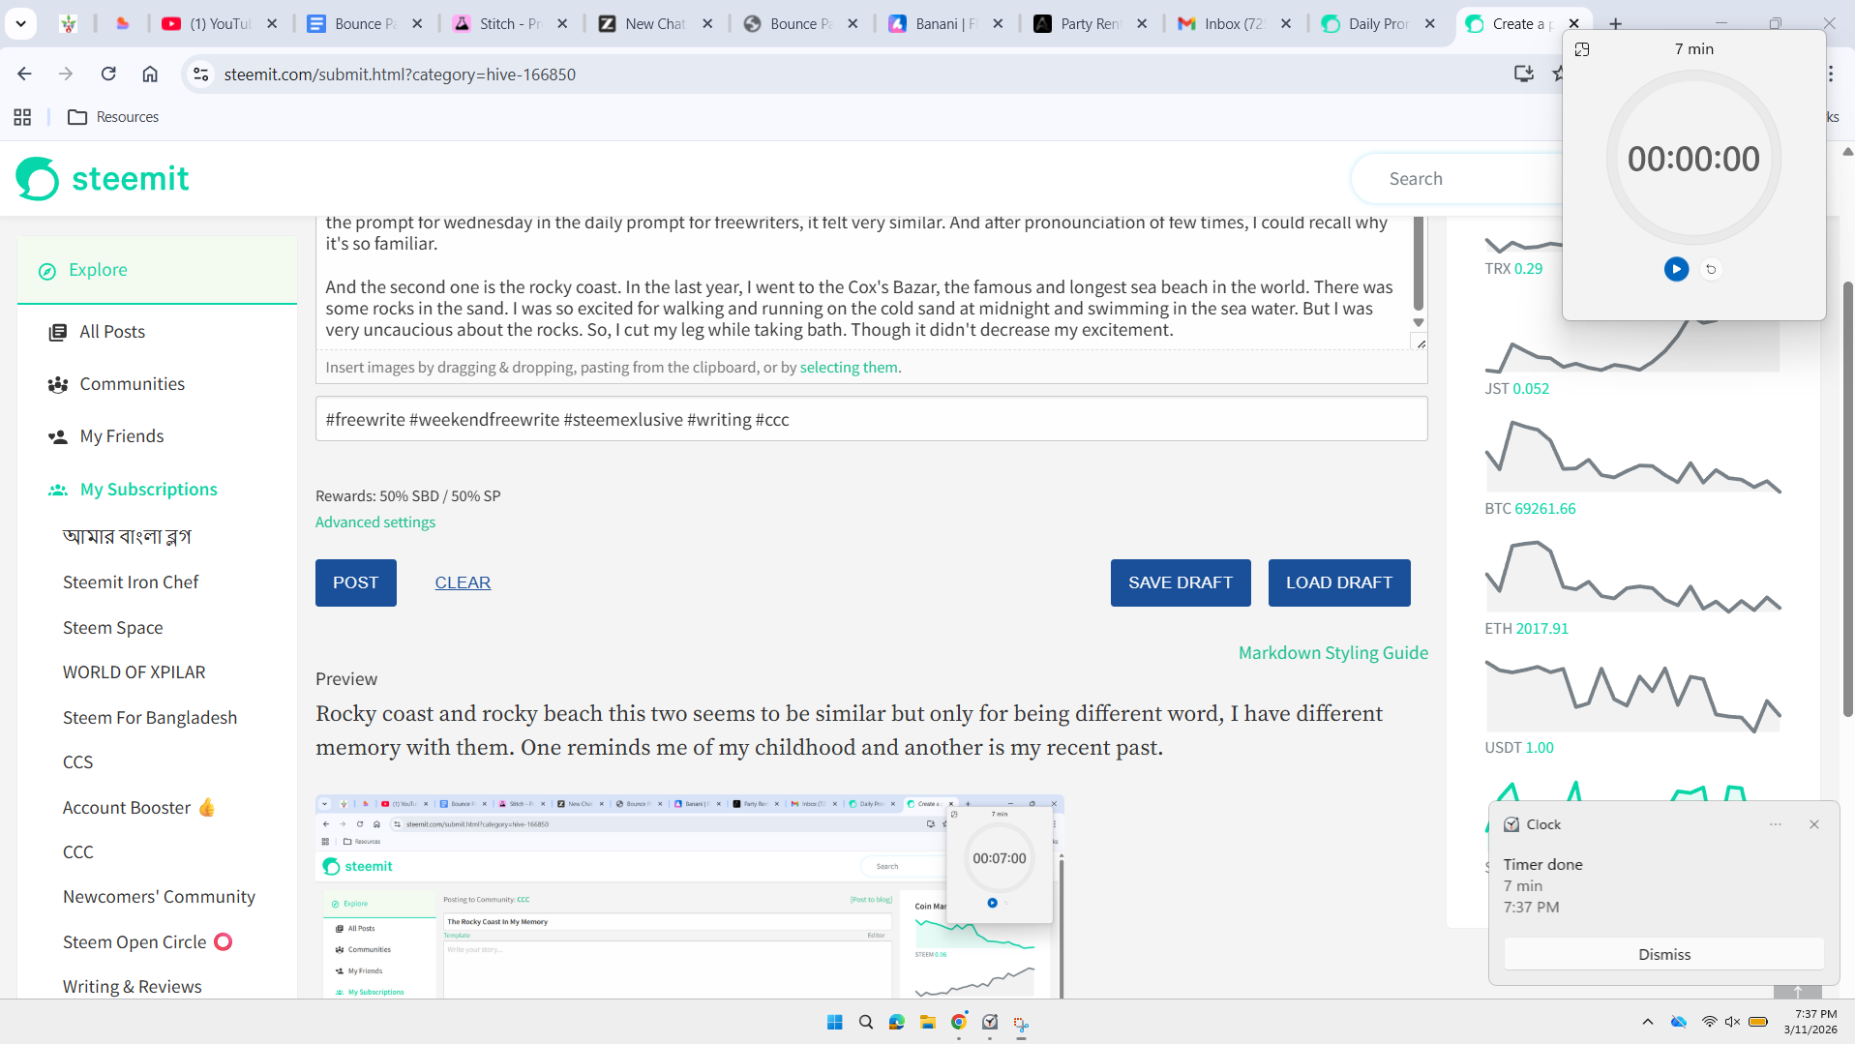Open the Clock notification options menu
The width and height of the screenshot is (1855, 1044).
1776,824
